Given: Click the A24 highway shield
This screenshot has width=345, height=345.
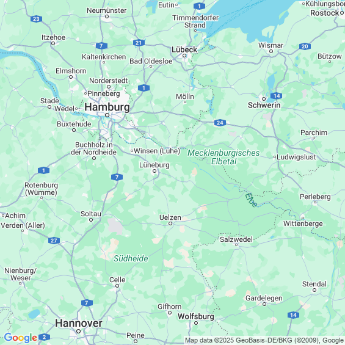Looking at the screenshot, I should [220, 123].
